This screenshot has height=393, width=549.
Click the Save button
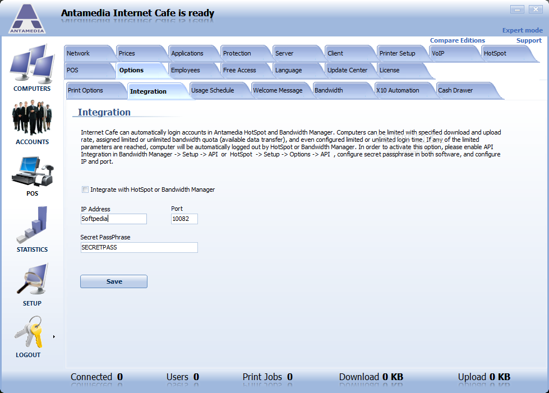[x=114, y=281]
